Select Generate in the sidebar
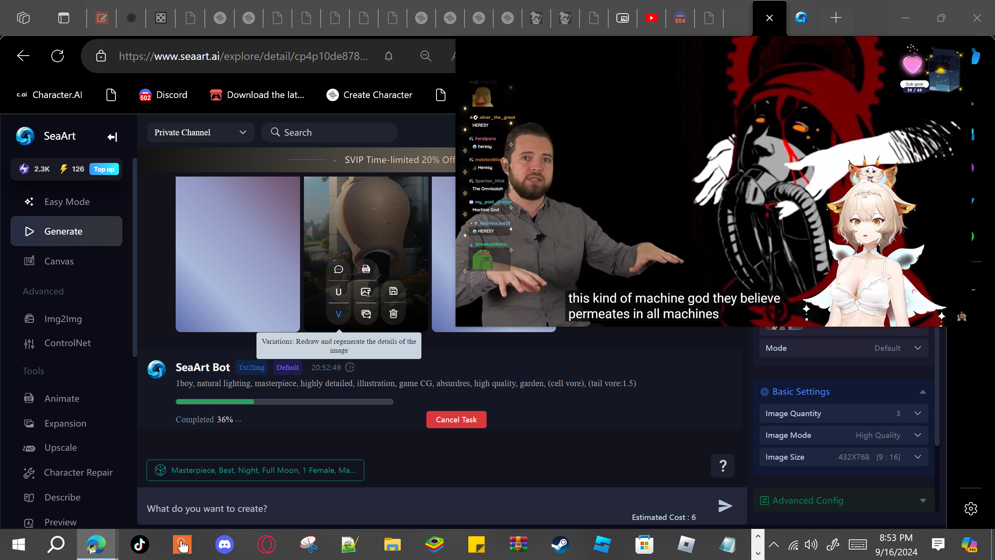Viewport: 995px width, 560px height. [x=66, y=231]
